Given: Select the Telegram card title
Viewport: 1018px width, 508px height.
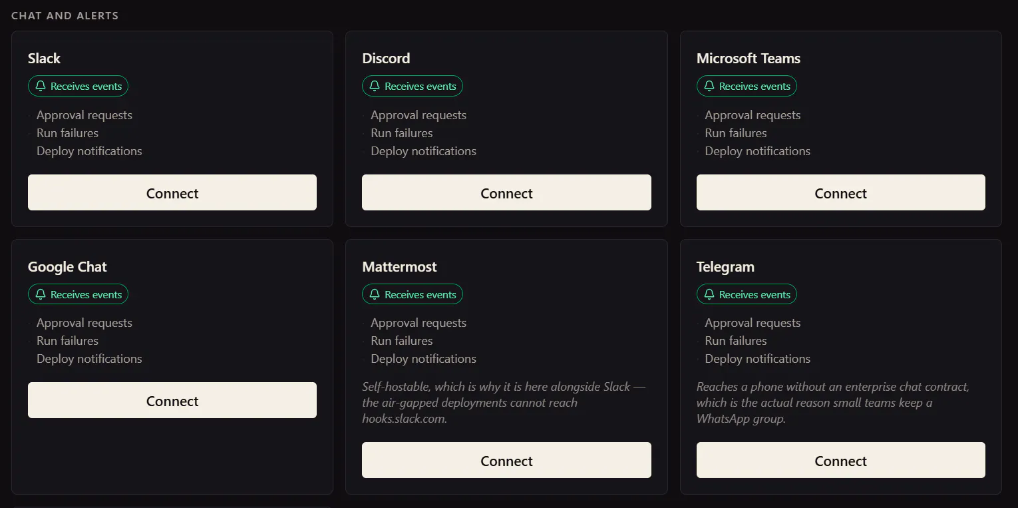Looking at the screenshot, I should 725,267.
